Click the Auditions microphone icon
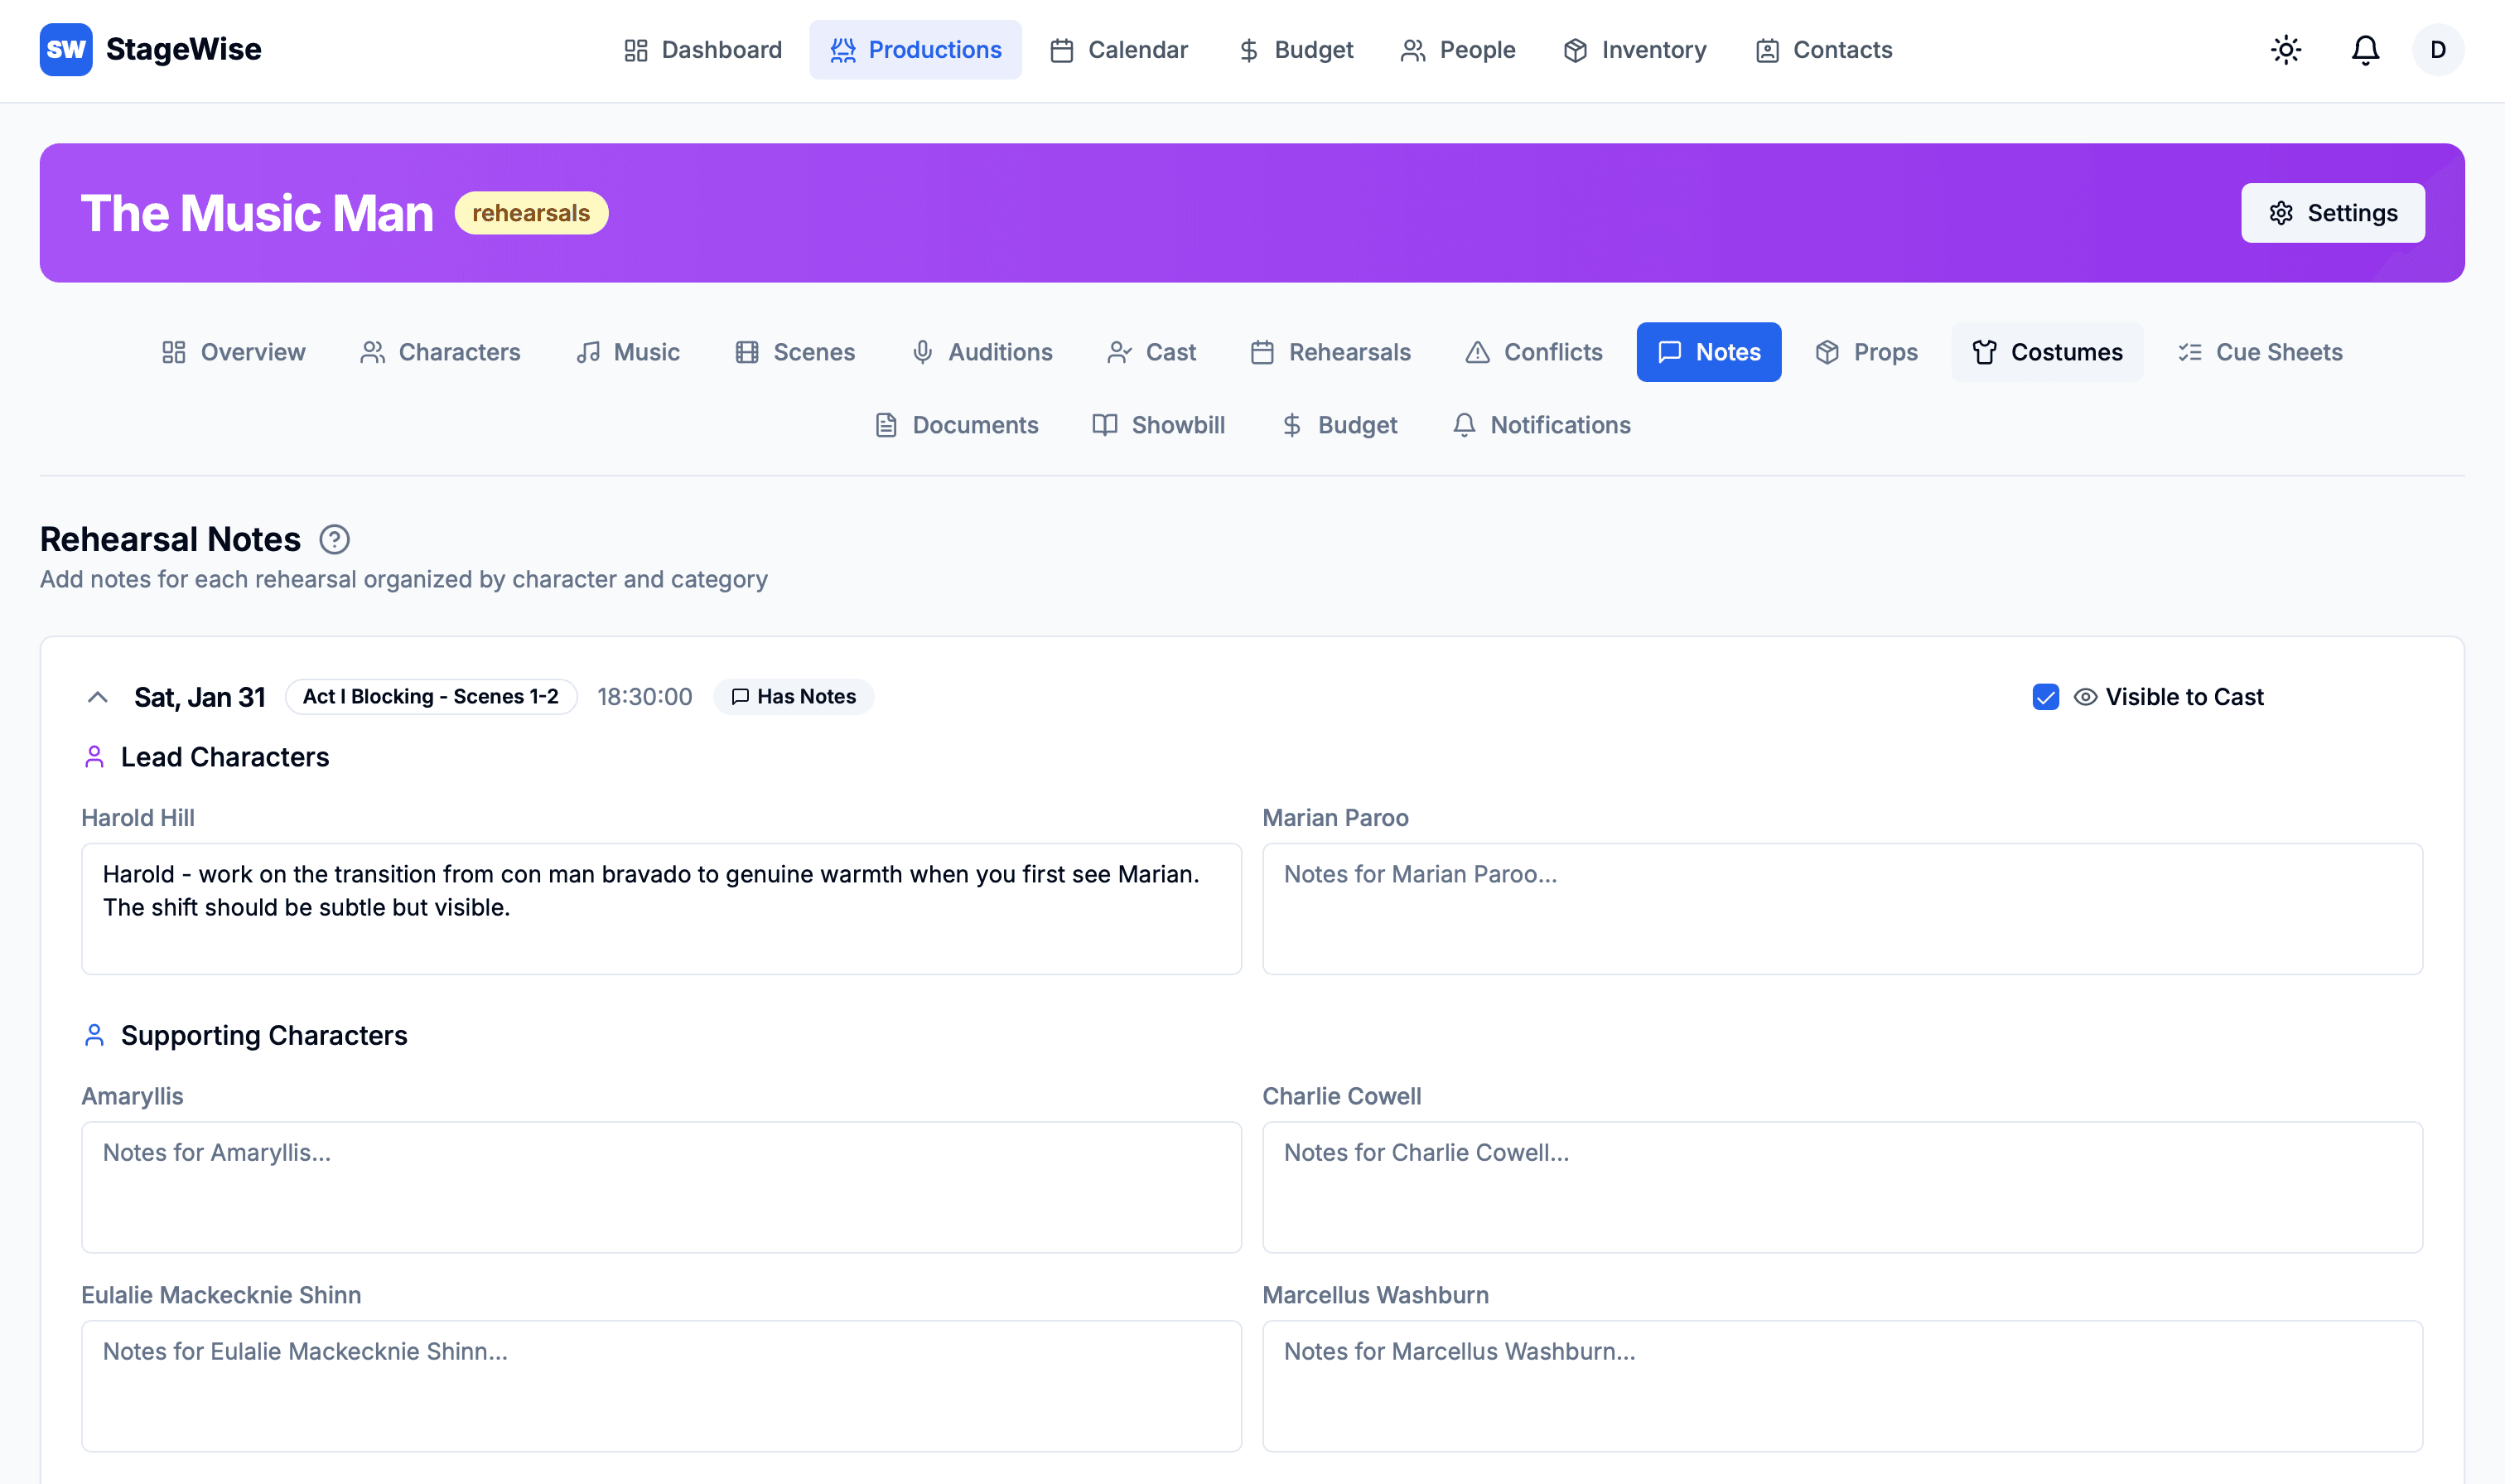 coord(922,352)
